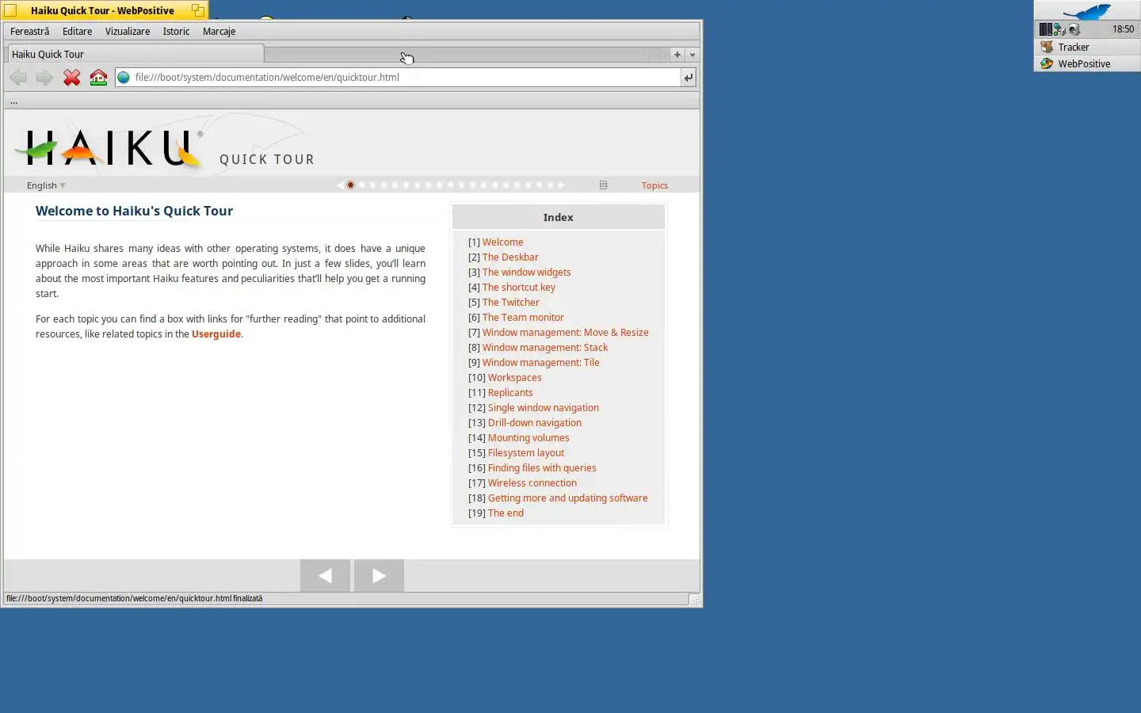
Task: Open the Marcaje menu
Action: (x=219, y=32)
